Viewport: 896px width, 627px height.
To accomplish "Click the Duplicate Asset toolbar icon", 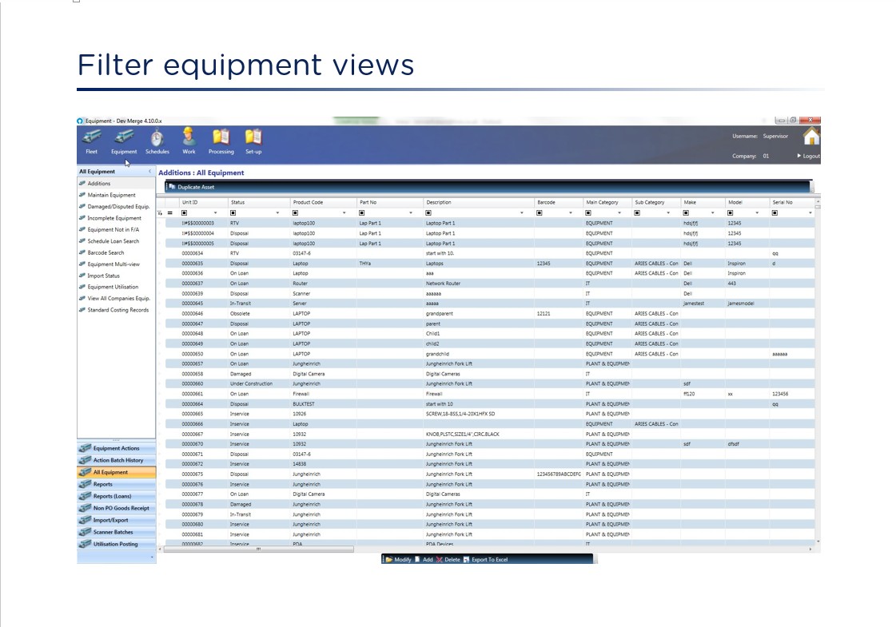I will [172, 187].
